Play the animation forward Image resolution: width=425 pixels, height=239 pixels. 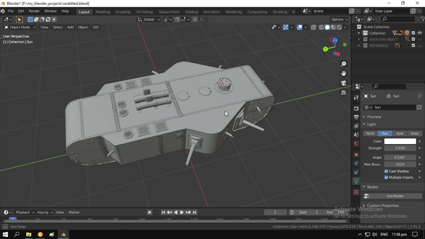coord(182,212)
